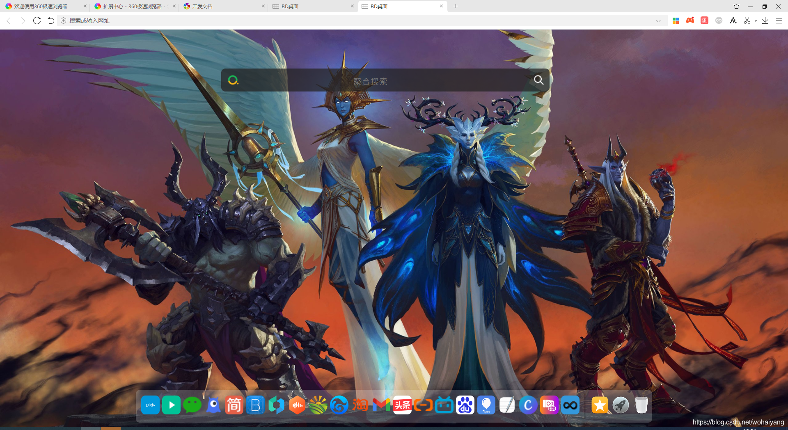Focus the 聚合搜索 search input
Screen dimensions: 788x430
click(x=385, y=80)
